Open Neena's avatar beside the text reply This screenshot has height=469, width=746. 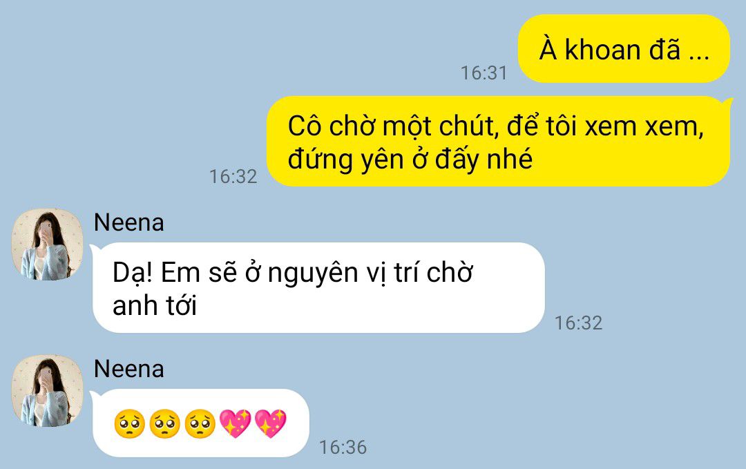(x=47, y=244)
